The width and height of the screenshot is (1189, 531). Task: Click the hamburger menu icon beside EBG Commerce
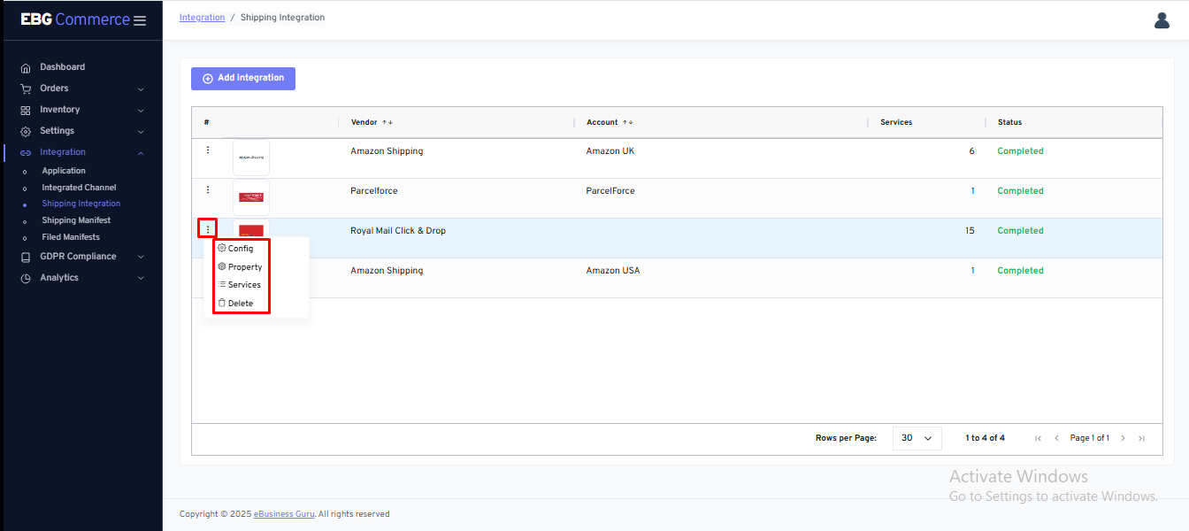click(x=140, y=20)
